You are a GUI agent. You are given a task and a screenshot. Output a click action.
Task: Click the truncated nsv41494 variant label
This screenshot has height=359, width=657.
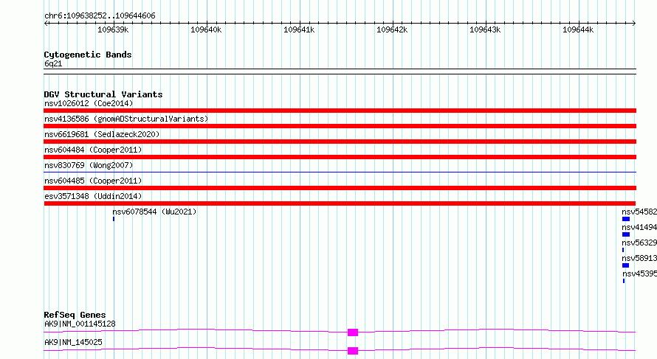pyautogui.click(x=639, y=227)
